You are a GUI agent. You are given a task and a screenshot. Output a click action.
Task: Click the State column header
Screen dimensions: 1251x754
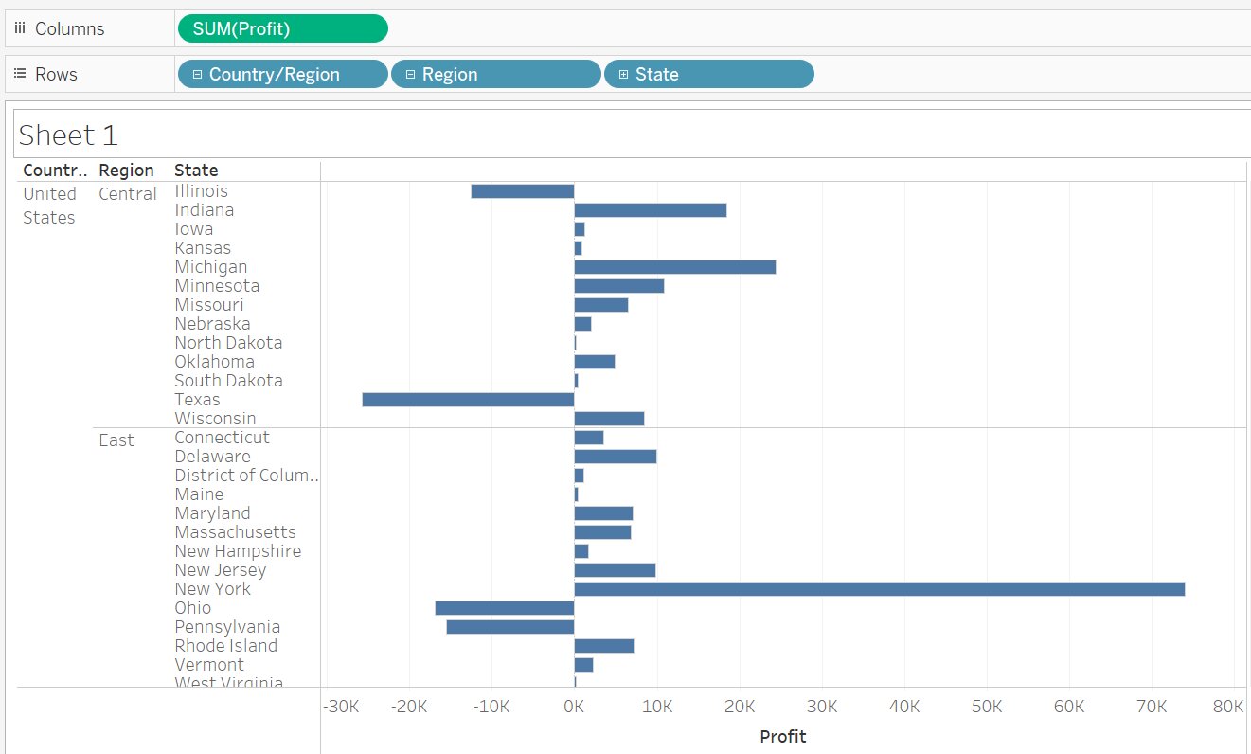(x=196, y=170)
